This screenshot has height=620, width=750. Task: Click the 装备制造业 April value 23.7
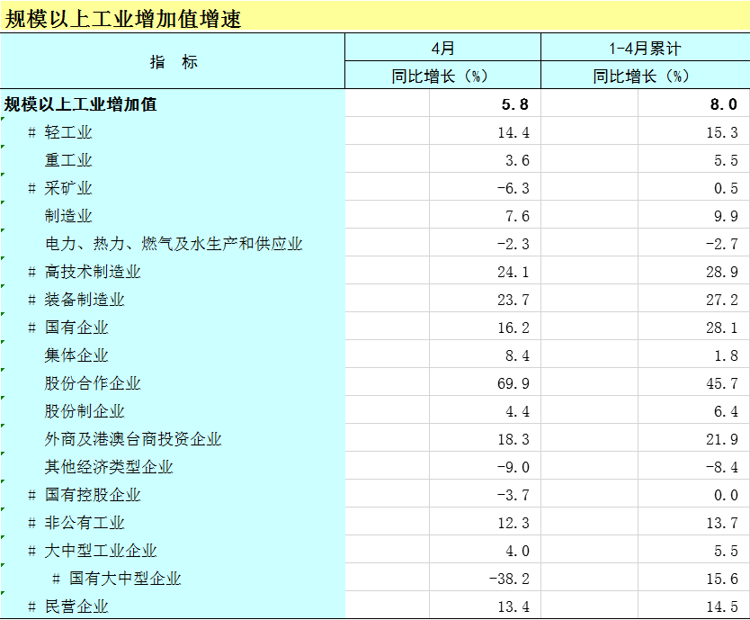pyautogui.click(x=513, y=300)
